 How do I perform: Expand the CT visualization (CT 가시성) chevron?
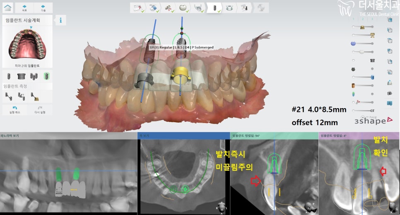(x=363, y=117)
